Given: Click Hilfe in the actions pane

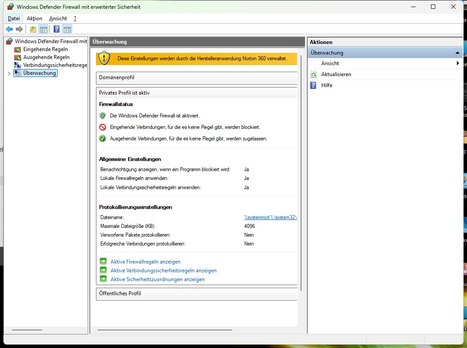Looking at the screenshot, I should (x=327, y=85).
